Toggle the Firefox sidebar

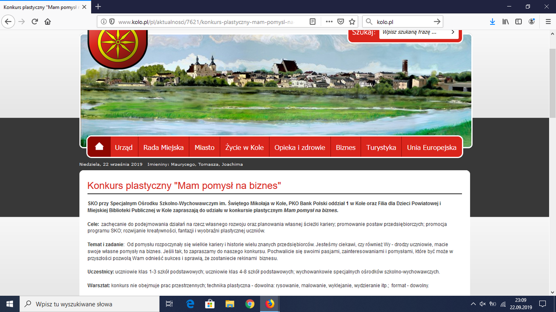(x=518, y=21)
